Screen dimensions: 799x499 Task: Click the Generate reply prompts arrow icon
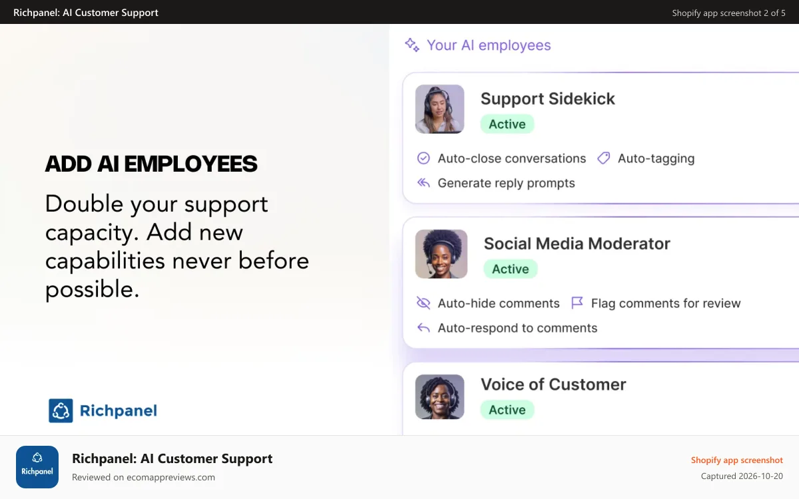423,183
